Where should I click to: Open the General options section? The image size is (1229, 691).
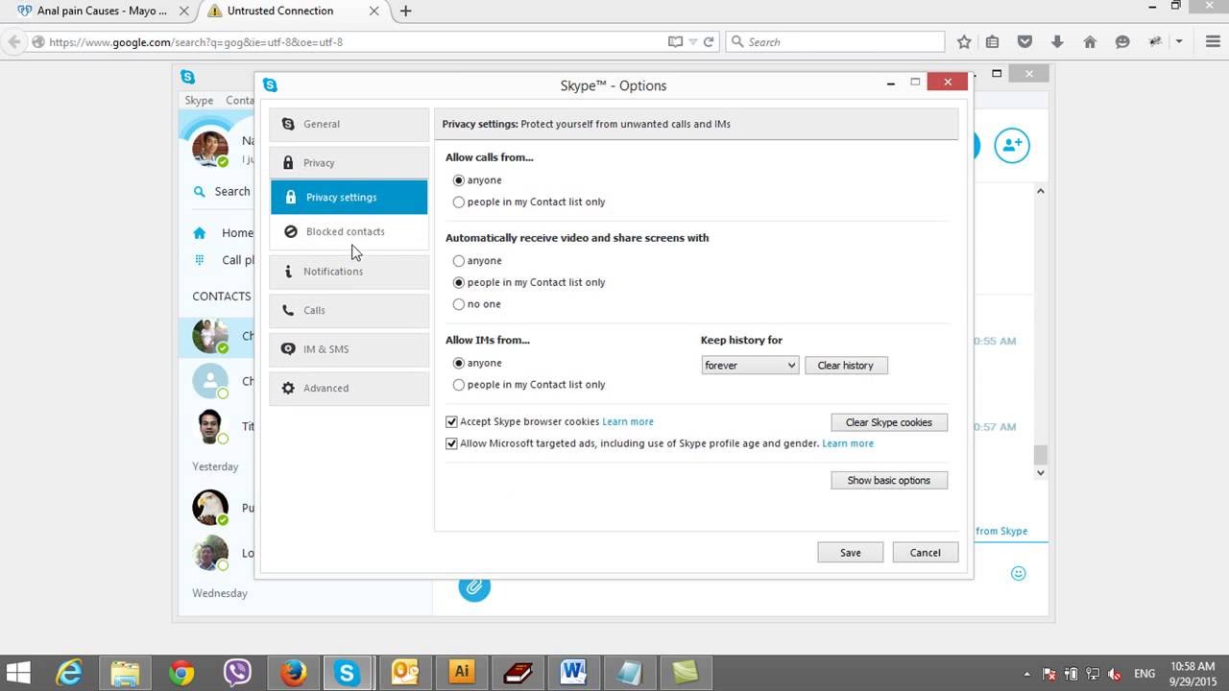click(x=349, y=124)
